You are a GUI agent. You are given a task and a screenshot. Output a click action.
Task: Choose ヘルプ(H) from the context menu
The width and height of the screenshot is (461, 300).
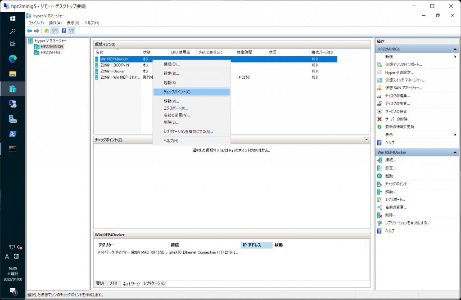(x=191, y=141)
